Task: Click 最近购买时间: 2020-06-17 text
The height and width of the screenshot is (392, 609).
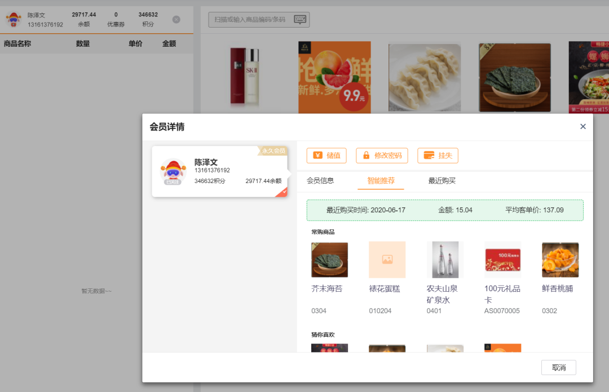Action: click(x=365, y=210)
